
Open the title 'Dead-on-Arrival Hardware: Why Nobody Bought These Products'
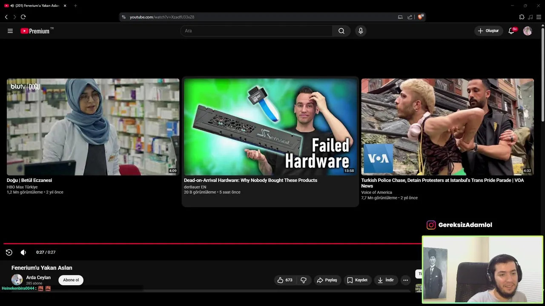coord(250,180)
